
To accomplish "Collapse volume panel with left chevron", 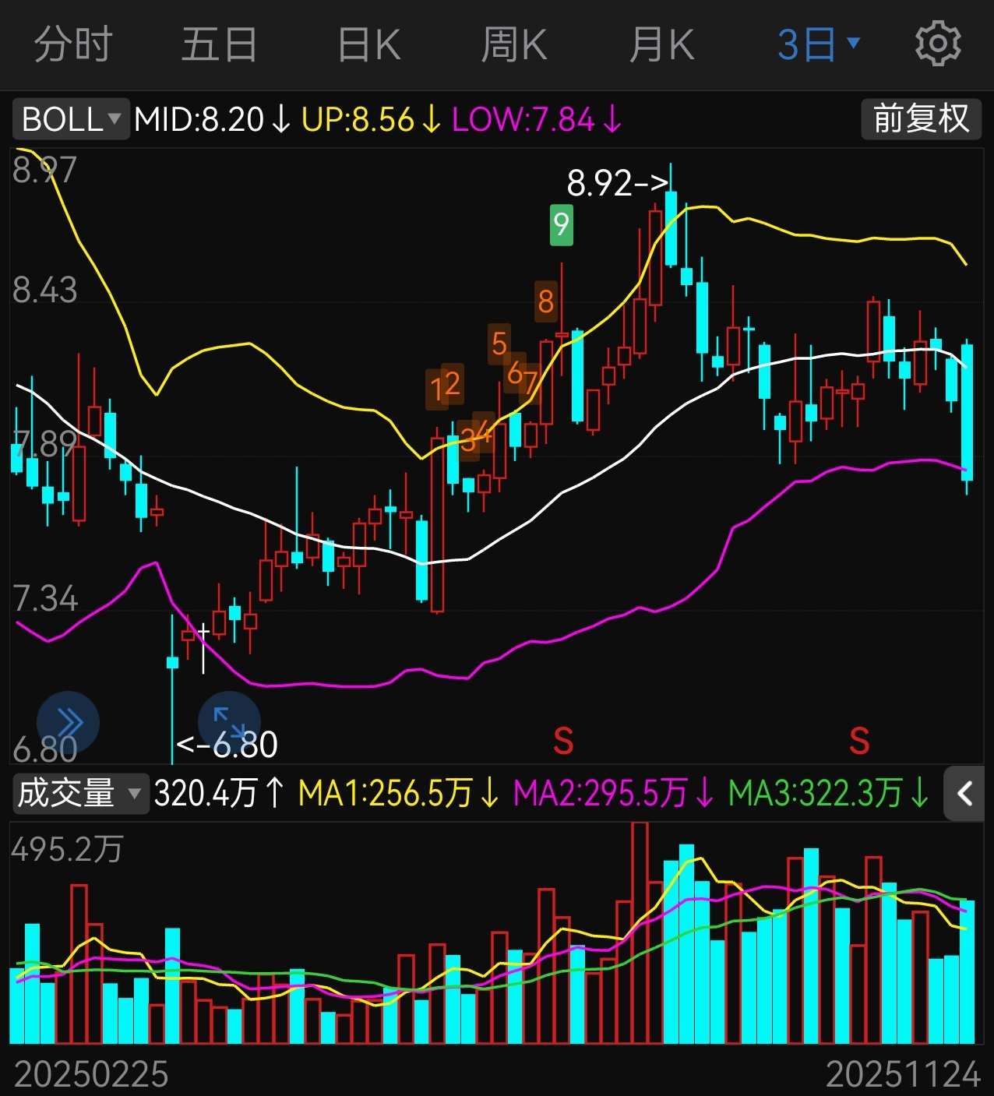I will pyautogui.click(x=964, y=794).
